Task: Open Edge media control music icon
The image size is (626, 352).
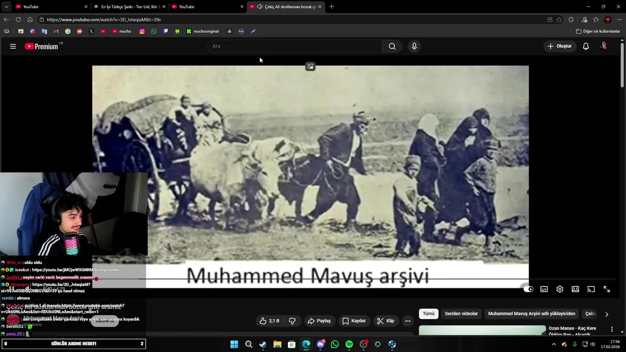Action: point(584,20)
